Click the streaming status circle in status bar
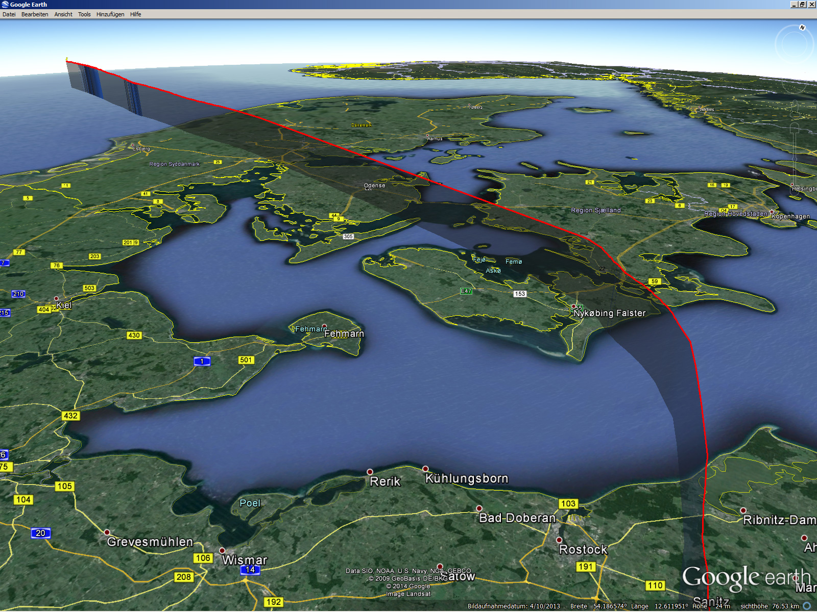817x612 pixels. pos(807,606)
